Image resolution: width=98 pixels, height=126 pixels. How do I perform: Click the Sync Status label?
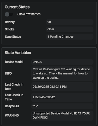coord(13,37)
